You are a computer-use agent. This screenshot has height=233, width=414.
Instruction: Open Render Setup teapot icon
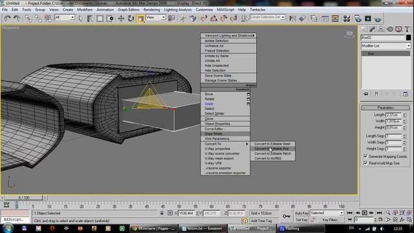pos(358,18)
